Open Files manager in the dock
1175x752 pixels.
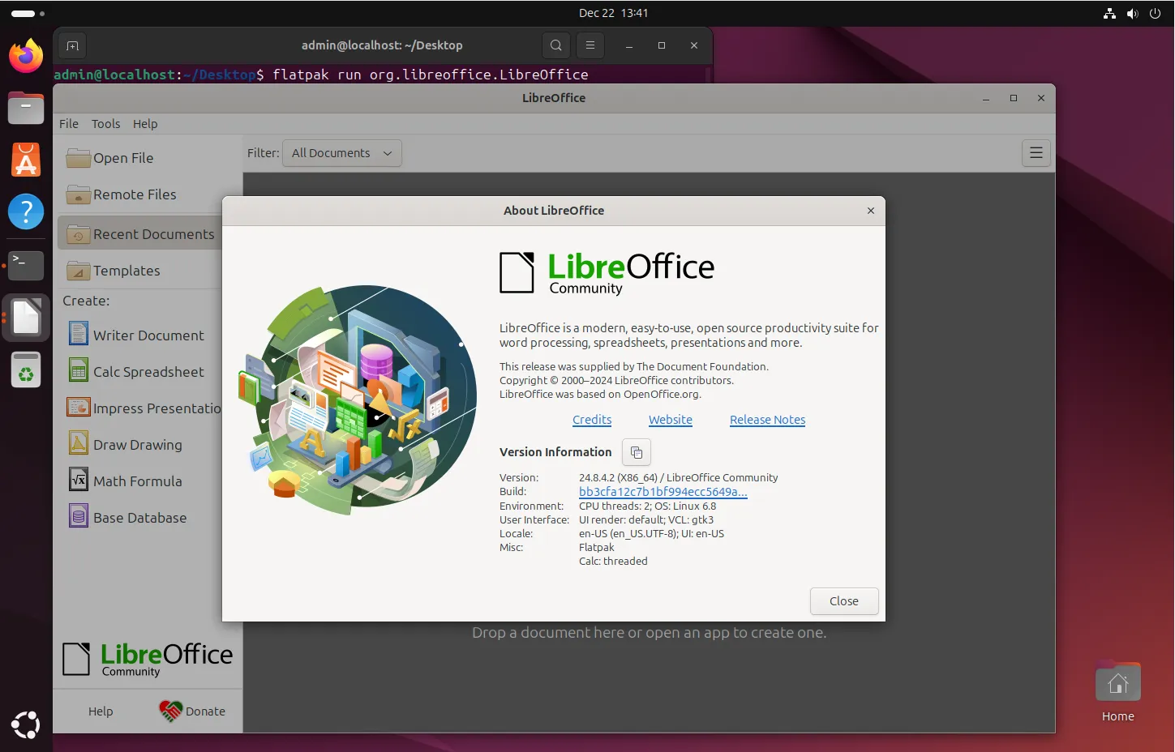pyautogui.click(x=26, y=108)
